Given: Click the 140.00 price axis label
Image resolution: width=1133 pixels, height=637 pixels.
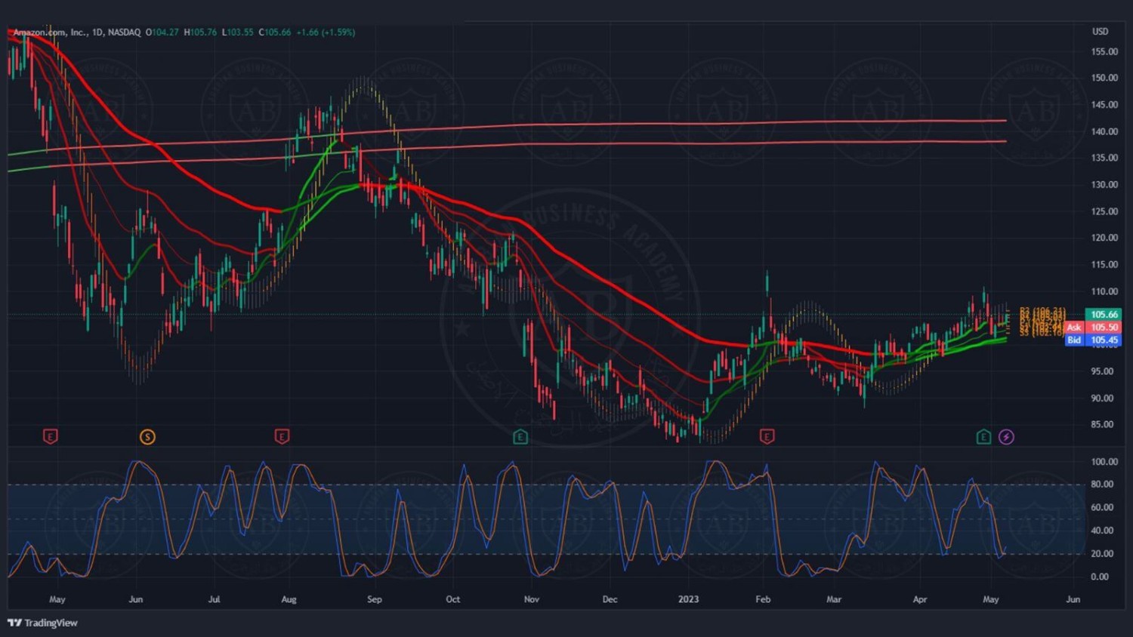Looking at the screenshot, I should (x=1104, y=131).
